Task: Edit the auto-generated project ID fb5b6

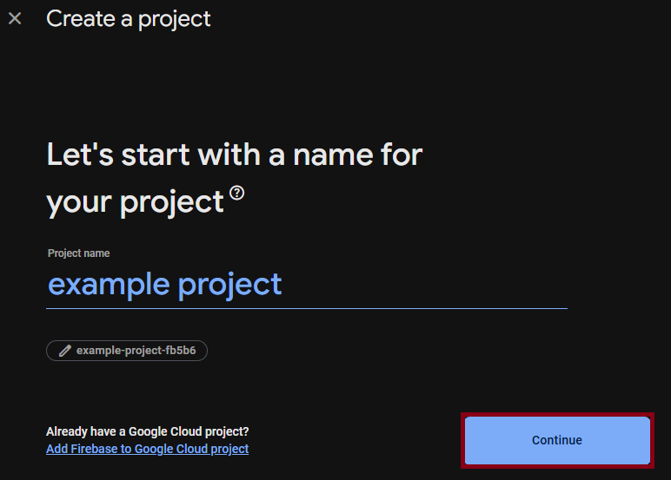Action: (x=127, y=351)
